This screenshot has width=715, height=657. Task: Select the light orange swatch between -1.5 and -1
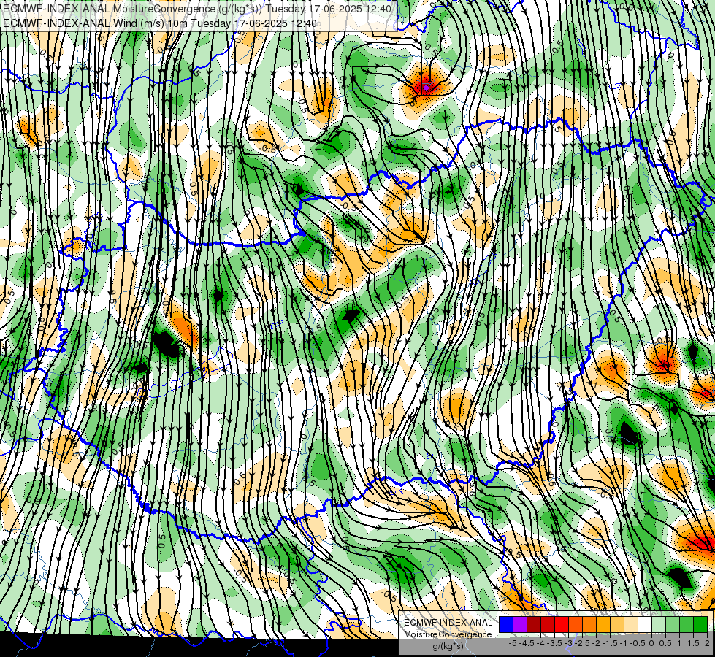click(617, 625)
